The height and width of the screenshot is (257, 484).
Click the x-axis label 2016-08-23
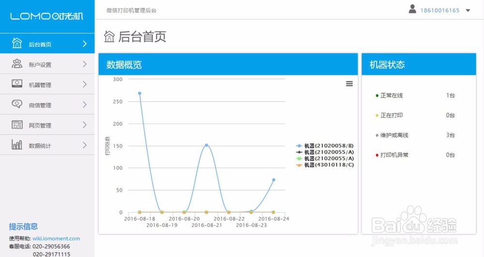[251, 225]
